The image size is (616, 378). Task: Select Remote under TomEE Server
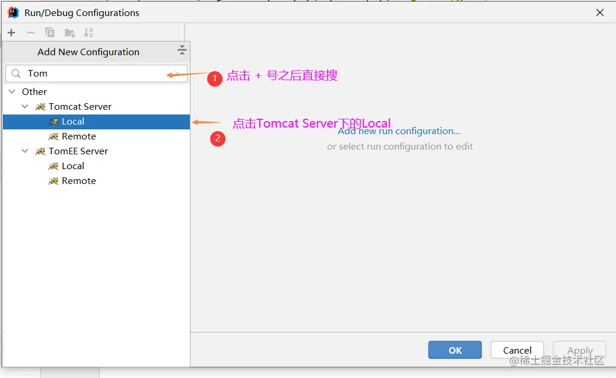(96, 181)
